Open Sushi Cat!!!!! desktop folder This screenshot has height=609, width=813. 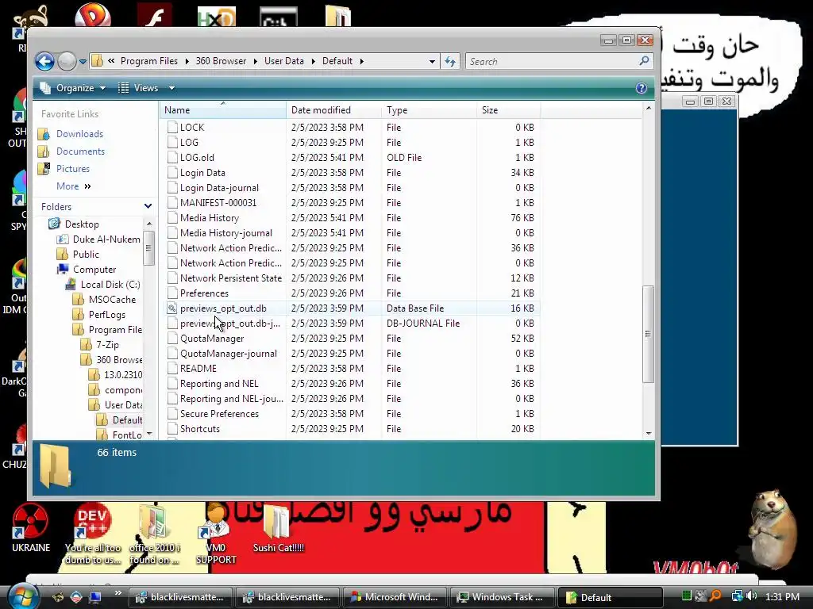click(278, 528)
